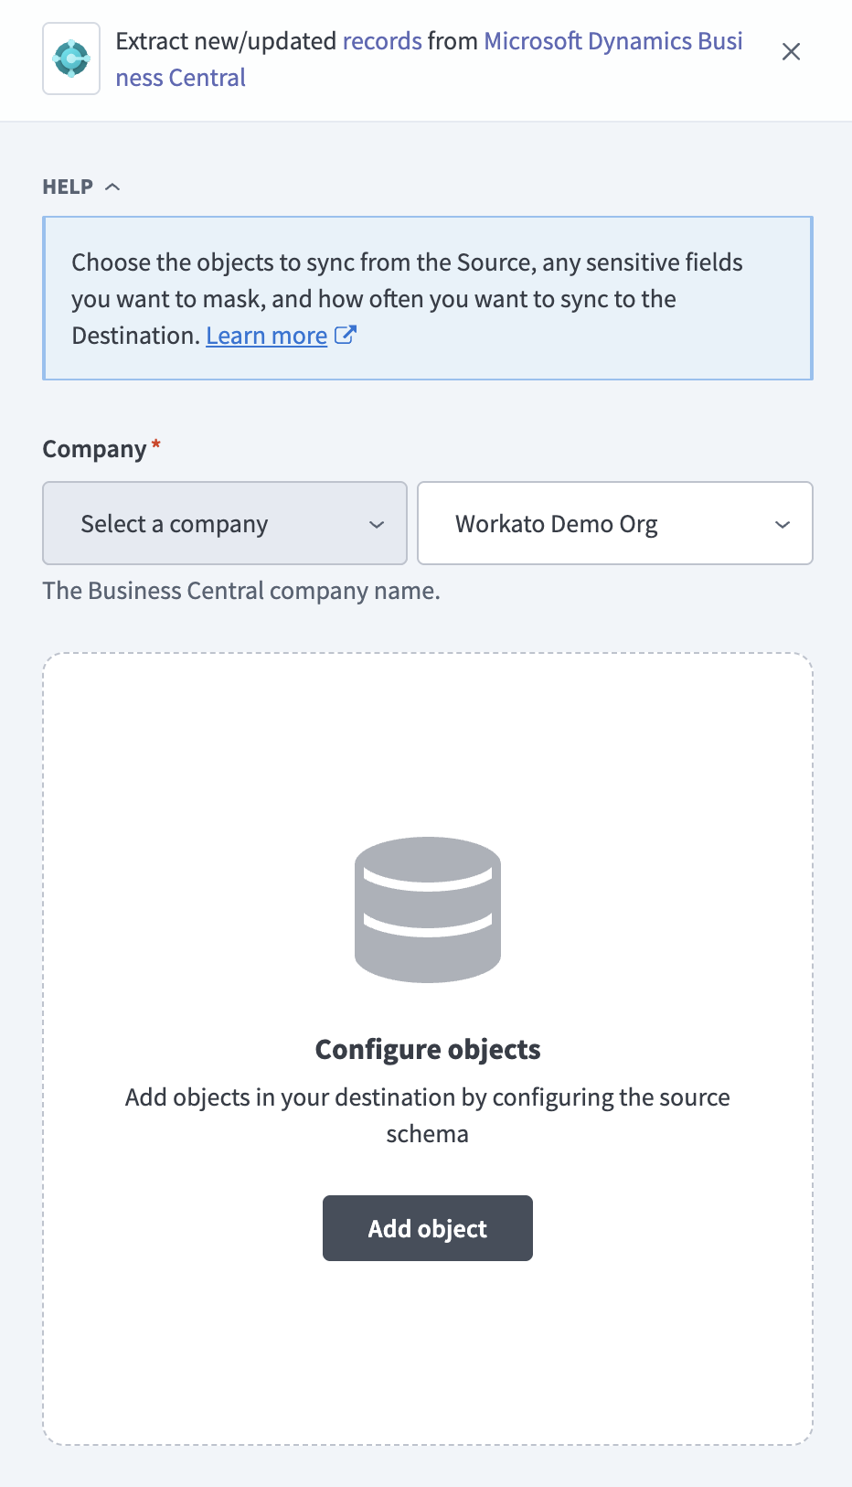The image size is (852, 1487).
Task: Click the Company field label
Action: (x=95, y=449)
